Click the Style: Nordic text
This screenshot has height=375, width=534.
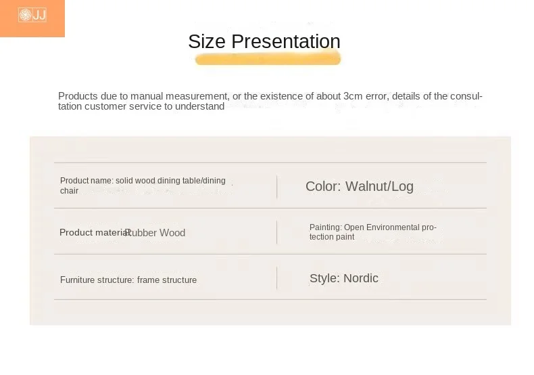[344, 278]
